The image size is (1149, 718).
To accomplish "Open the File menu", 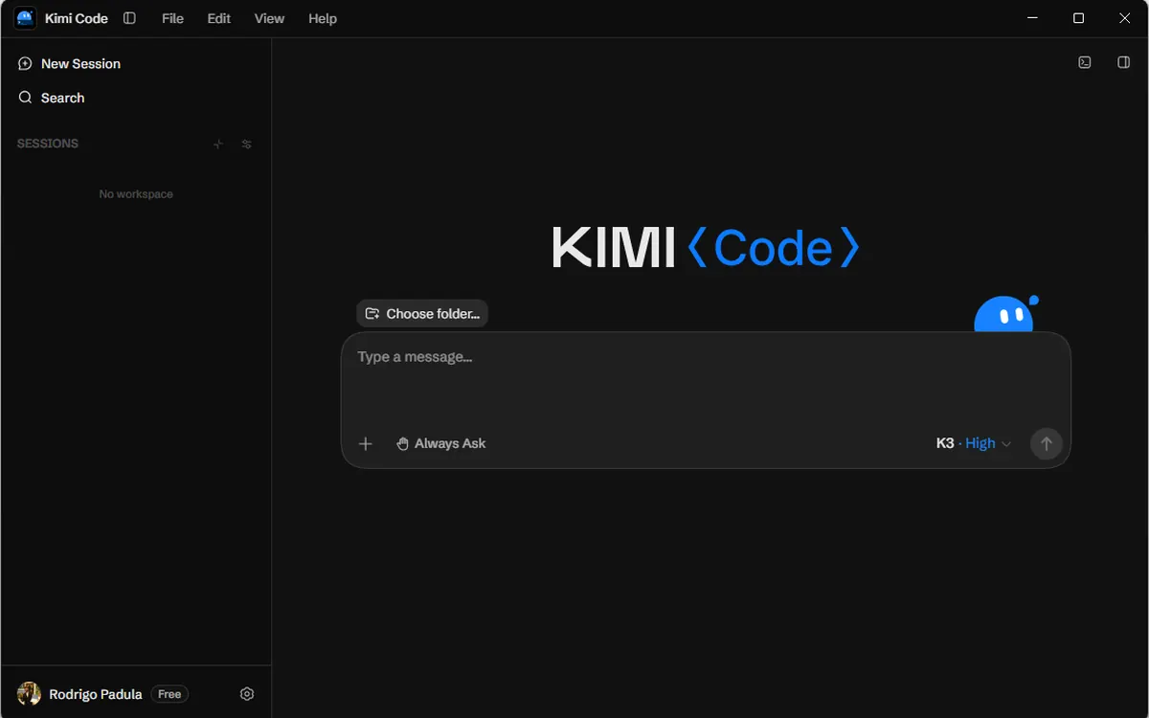I will click(x=172, y=18).
